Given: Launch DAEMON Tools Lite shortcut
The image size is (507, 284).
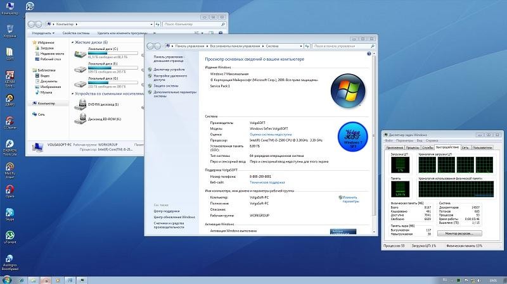Looking at the screenshot, I should click(x=10, y=148).
